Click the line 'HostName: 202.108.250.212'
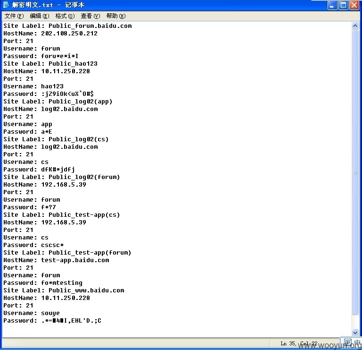This screenshot has width=362, height=350. tap(50, 34)
